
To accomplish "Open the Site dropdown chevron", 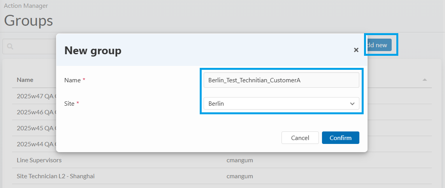I will tap(352, 104).
